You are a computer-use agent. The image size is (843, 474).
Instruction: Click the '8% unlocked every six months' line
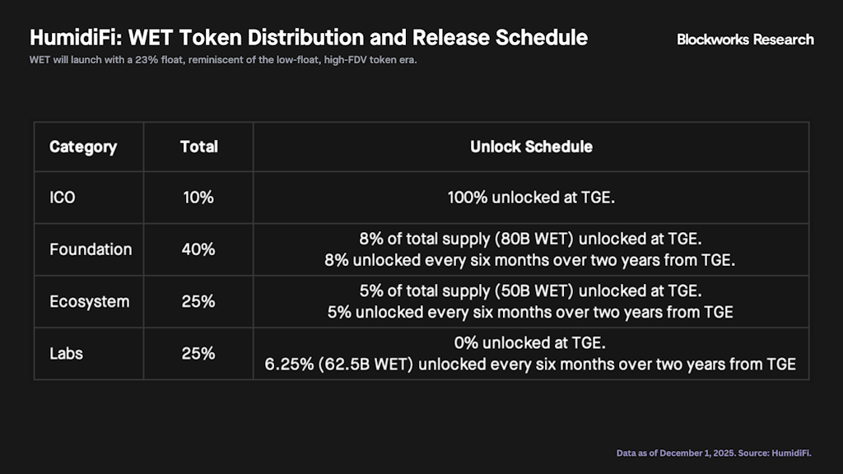point(531,260)
